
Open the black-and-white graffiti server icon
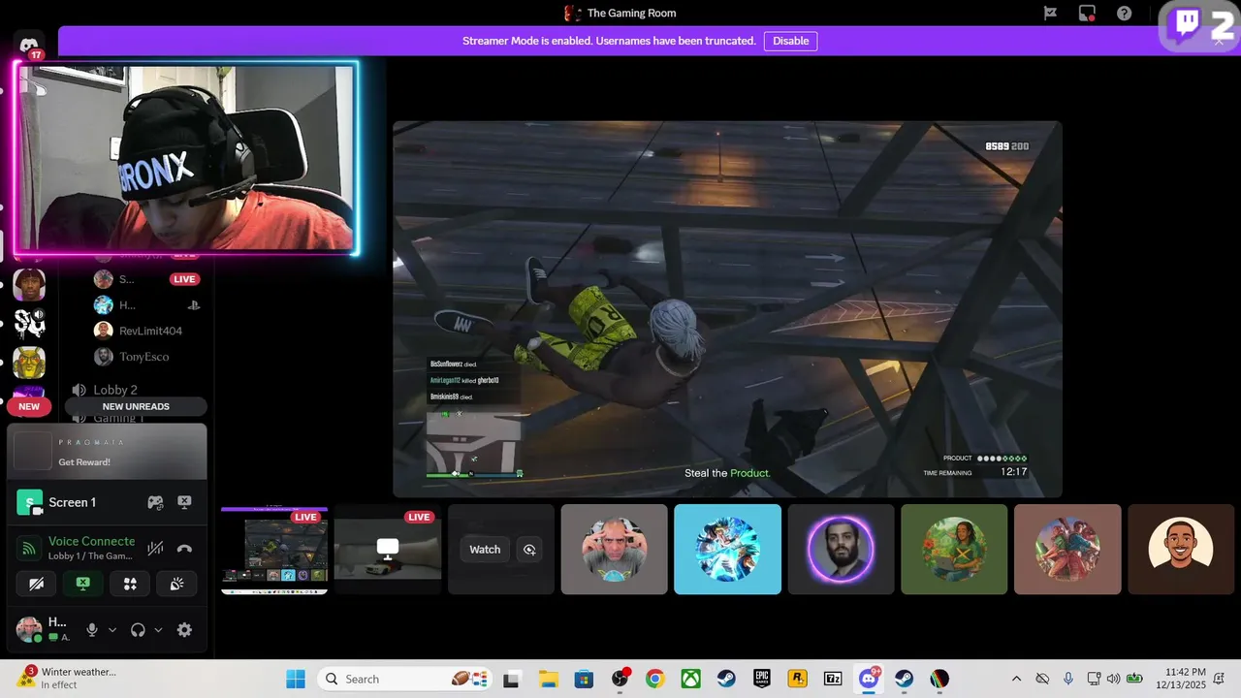[29, 324]
